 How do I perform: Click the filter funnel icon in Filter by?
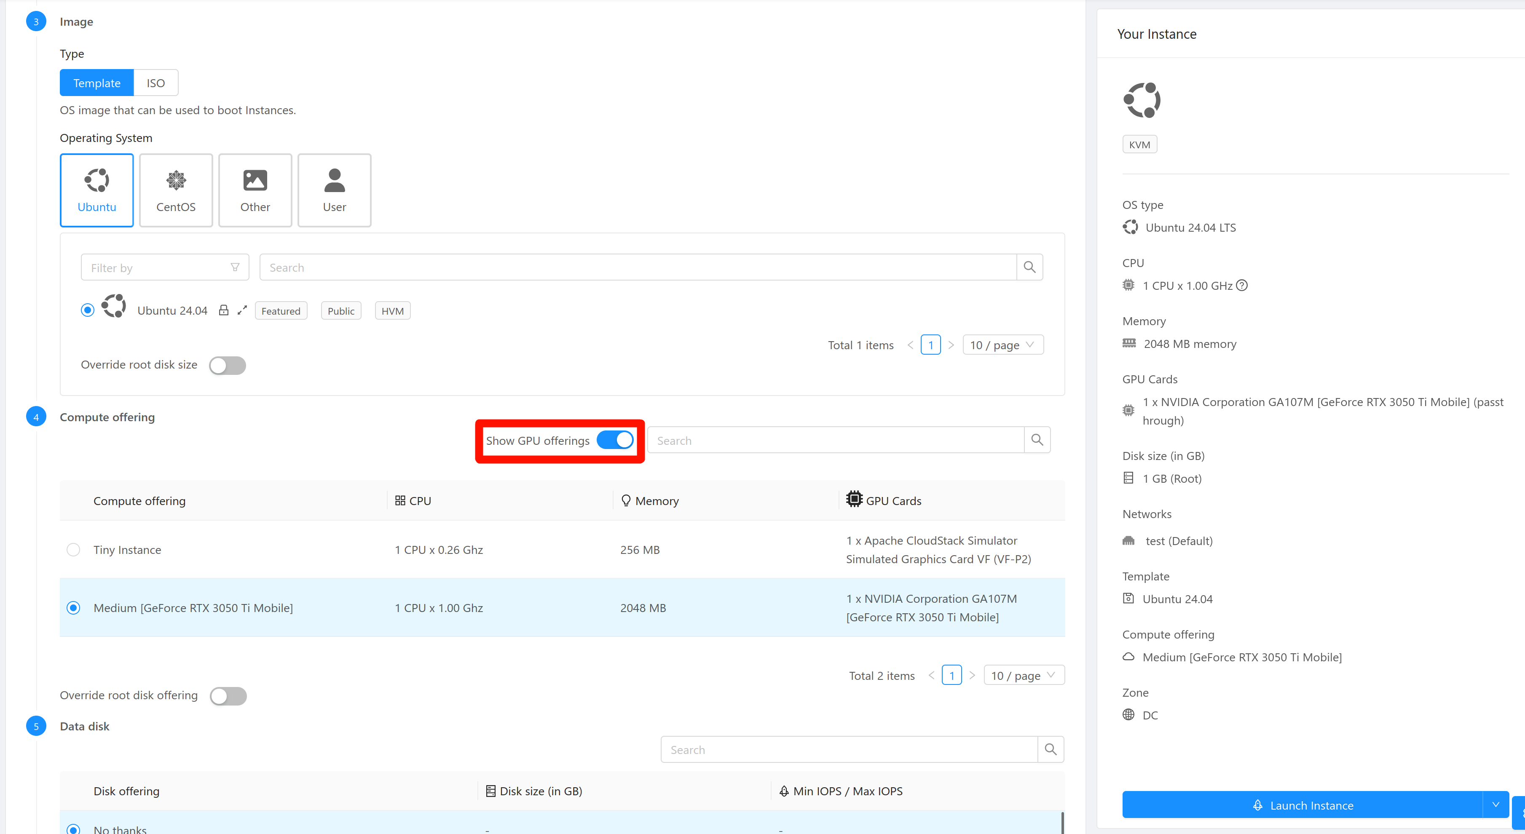235,267
